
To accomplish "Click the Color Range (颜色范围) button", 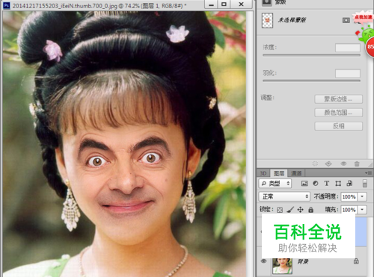I will (338, 113).
